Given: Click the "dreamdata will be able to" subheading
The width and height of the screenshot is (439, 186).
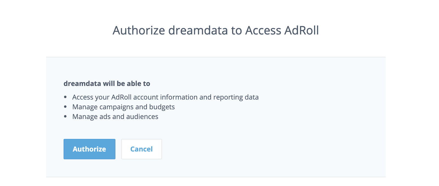Looking at the screenshot, I should pos(107,84).
